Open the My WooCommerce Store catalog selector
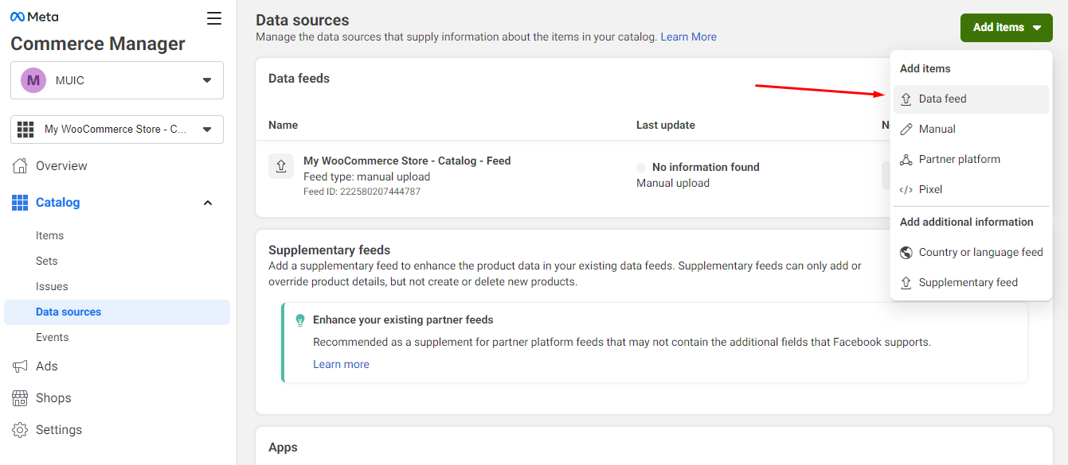This screenshot has height=465, width=1068. pos(117,130)
